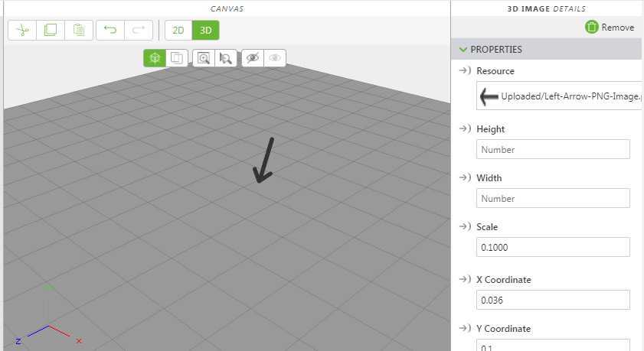Click the X Coordinate binding arrow icon
This screenshot has height=351, width=644.
pos(465,279)
